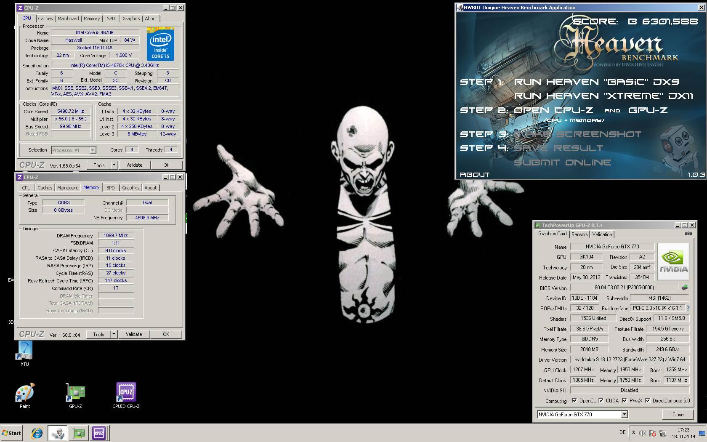Run Heaven "Basic" DX9 benchmark

pyautogui.click(x=596, y=82)
